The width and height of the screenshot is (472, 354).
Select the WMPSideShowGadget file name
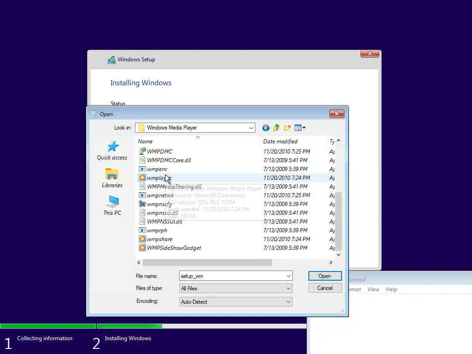coord(174,248)
